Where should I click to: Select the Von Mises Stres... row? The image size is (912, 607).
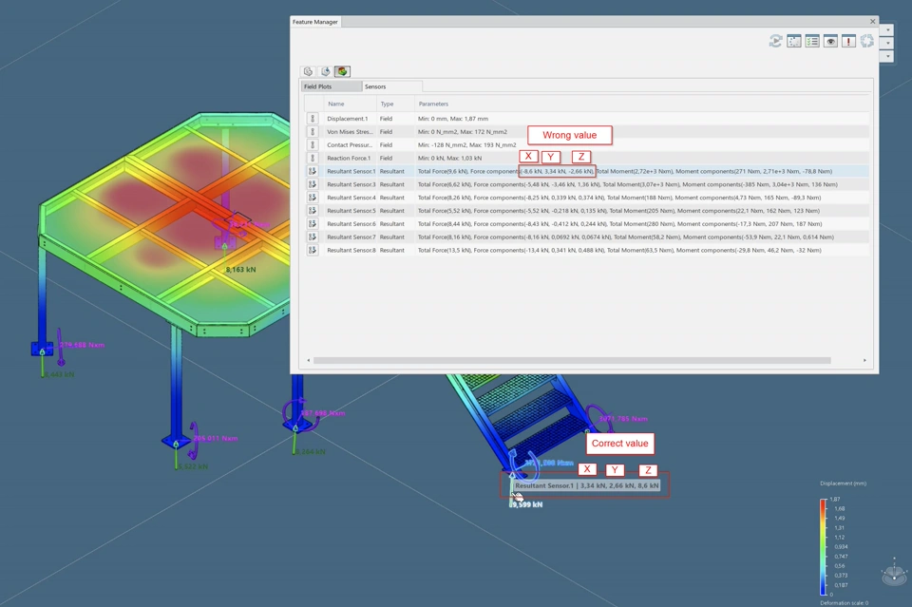coord(587,132)
